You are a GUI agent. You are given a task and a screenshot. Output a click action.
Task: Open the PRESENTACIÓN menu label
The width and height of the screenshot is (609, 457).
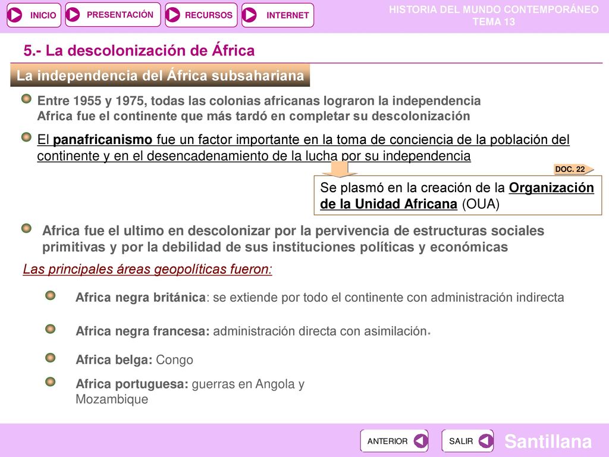(x=120, y=15)
